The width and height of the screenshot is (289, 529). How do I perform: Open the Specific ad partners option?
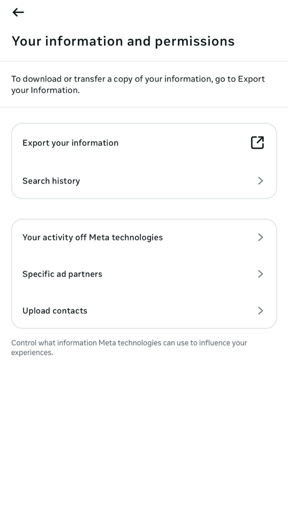point(62,274)
